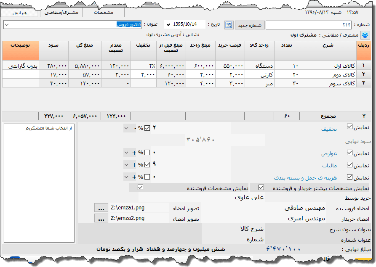Click inside the شماره input field

(307, 24)
